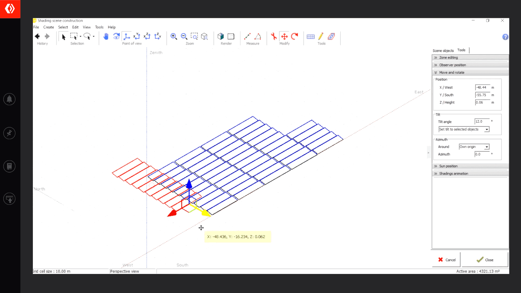
Task: Click the red wrench modify tool
Action: point(274,36)
